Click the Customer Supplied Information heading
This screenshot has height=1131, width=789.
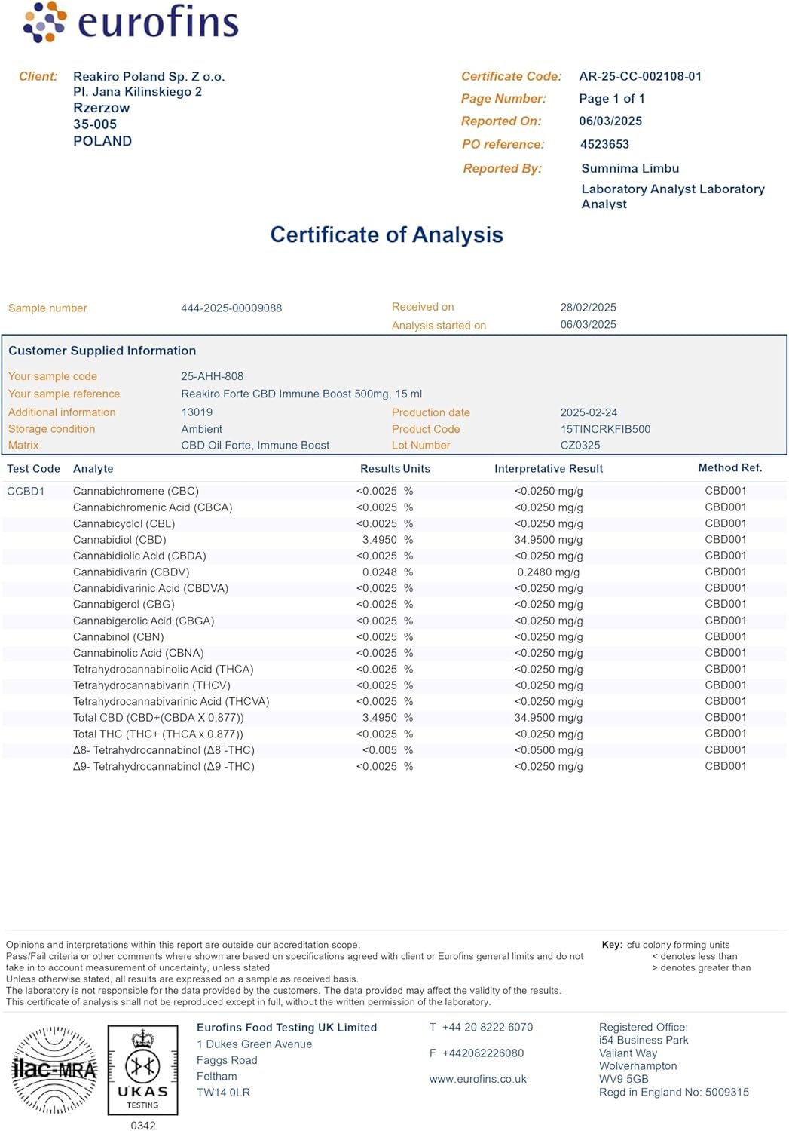[x=102, y=351]
